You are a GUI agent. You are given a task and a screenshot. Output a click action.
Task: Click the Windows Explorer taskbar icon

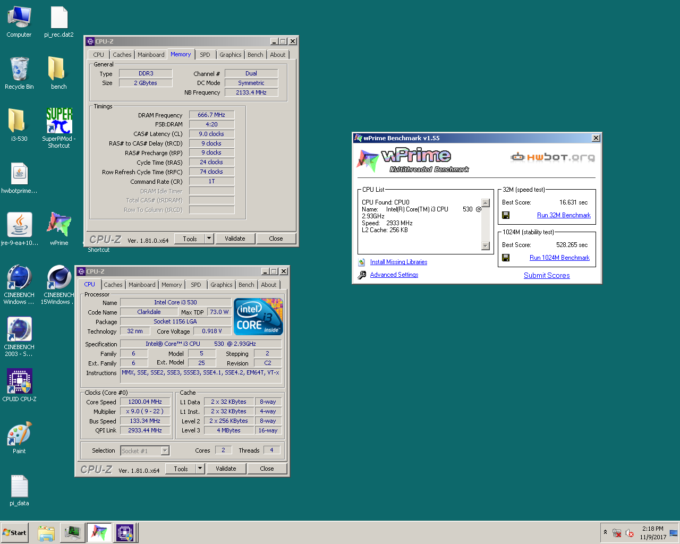[x=46, y=533]
